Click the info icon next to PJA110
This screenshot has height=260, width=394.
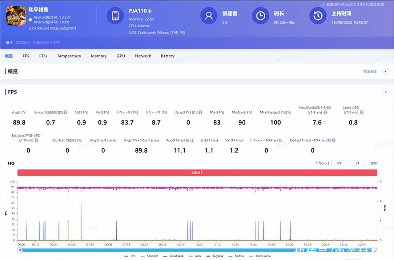[150, 11]
